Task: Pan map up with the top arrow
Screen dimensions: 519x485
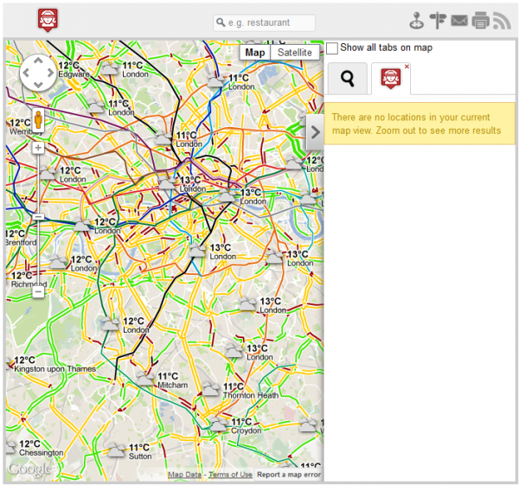Action: [x=38, y=61]
